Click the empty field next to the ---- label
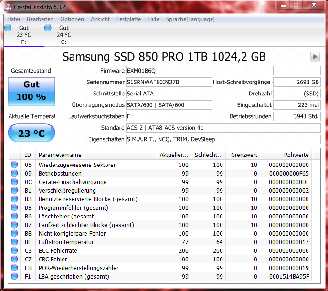Screen dimensions: 328x291 [x=297, y=71]
